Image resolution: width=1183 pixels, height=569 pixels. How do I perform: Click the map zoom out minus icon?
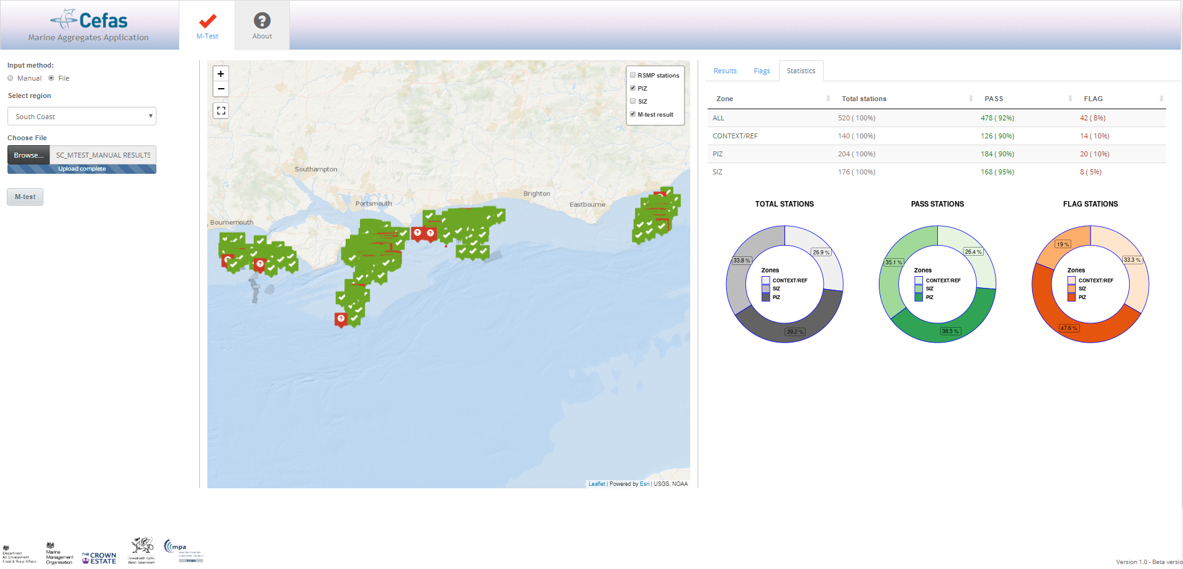(x=221, y=89)
